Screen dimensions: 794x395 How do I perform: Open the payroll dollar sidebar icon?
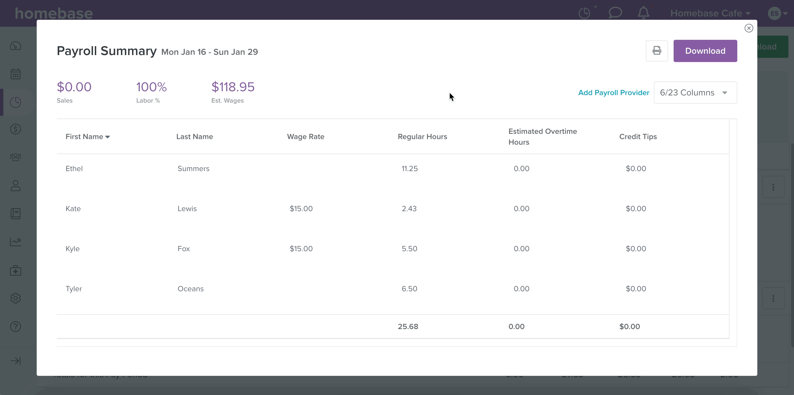click(15, 129)
